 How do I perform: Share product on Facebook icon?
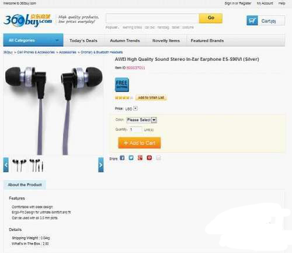click(x=122, y=158)
